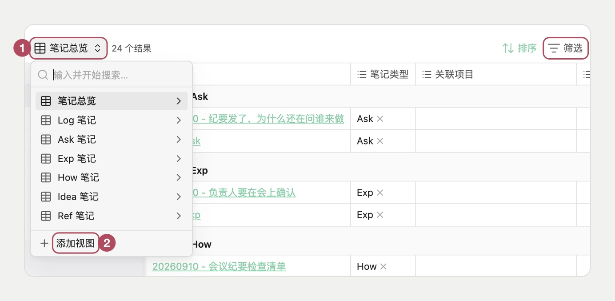This screenshot has width=615, height=301.
Task: Select the 笔记总览 view in the list
Action: coord(112,101)
